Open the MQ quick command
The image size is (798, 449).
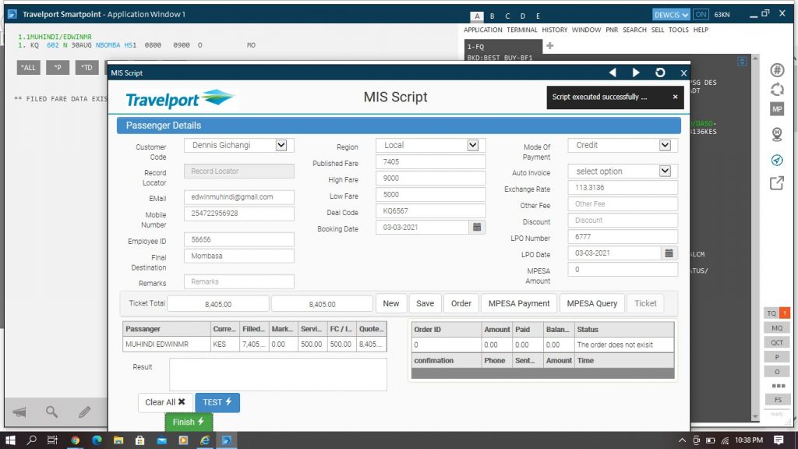click(x=777, y=328)
